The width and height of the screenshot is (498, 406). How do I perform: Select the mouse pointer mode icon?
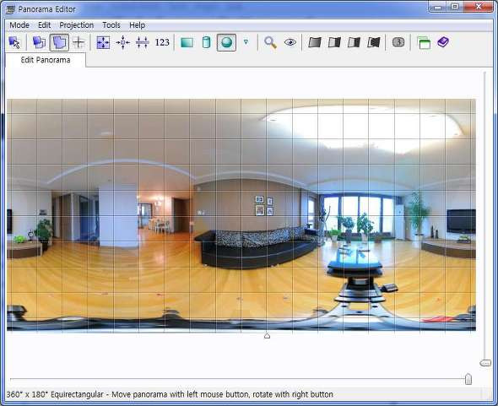[14, 42]
